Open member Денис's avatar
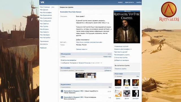The height and width of the screenshot is (102, 181). [118, 93]
